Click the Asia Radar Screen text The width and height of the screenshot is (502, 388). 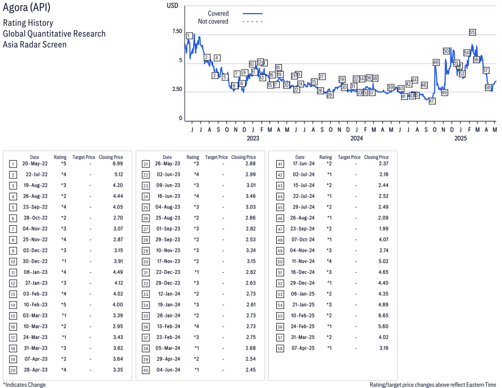(x=35, y=45)
